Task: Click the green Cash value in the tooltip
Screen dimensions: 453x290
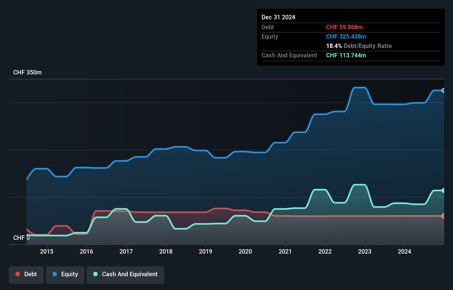Action: [x=346, y=55]
